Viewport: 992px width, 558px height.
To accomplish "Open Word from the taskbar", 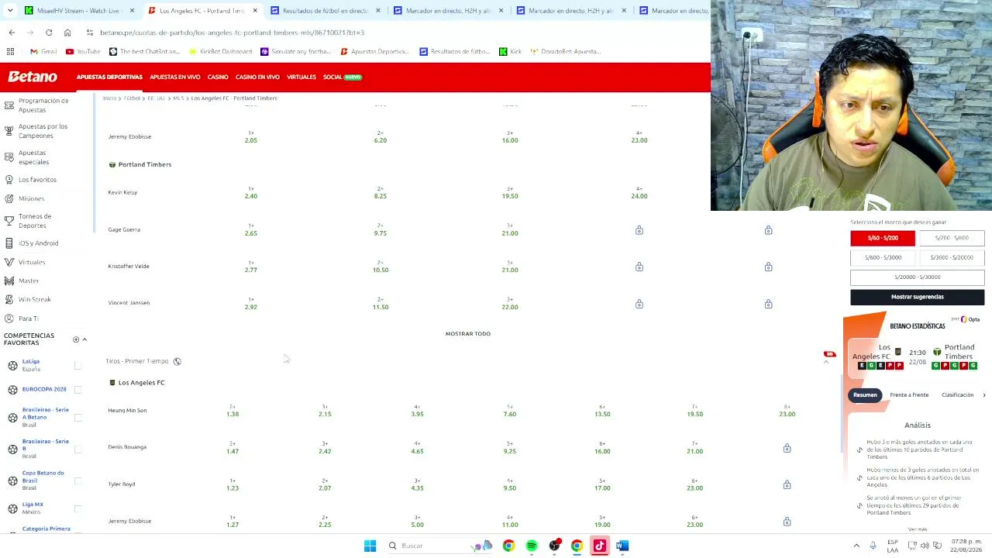I will pos(622,546).
